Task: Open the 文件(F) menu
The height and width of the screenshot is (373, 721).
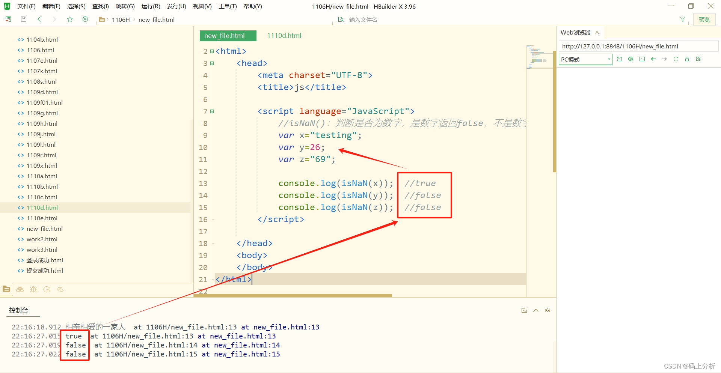Action: pos(27,6)
